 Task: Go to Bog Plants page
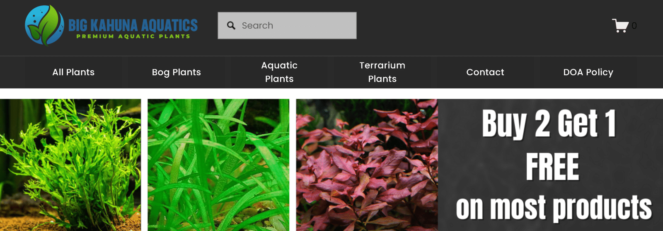pos(176,72)
